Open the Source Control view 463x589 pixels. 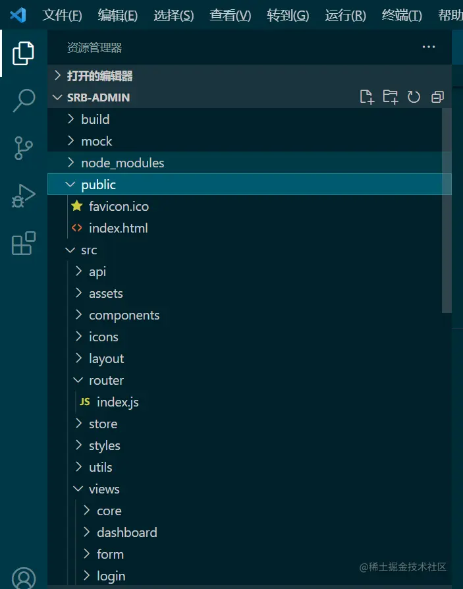click(23, 148)
